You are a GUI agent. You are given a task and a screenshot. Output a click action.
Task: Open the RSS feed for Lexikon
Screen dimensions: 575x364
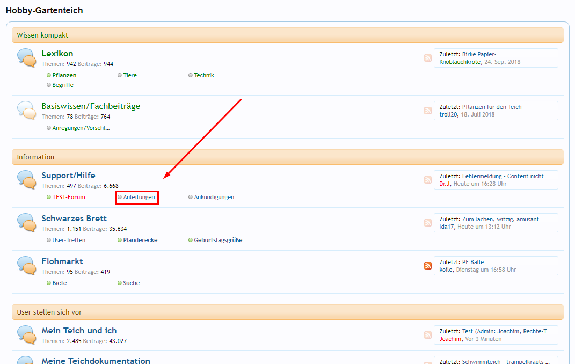pos(427,58)
